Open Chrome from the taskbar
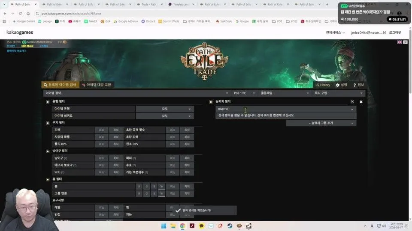 pos(182,226)
